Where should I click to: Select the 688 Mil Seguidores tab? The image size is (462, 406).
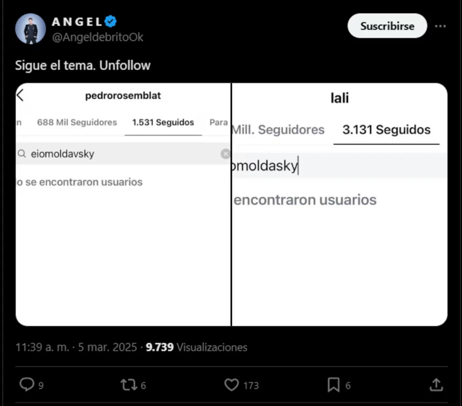(x=77, y=122)
